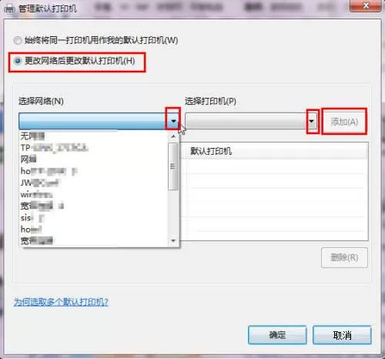Choose the network entry starting with JW
The image size is (385, 359).
94,183
